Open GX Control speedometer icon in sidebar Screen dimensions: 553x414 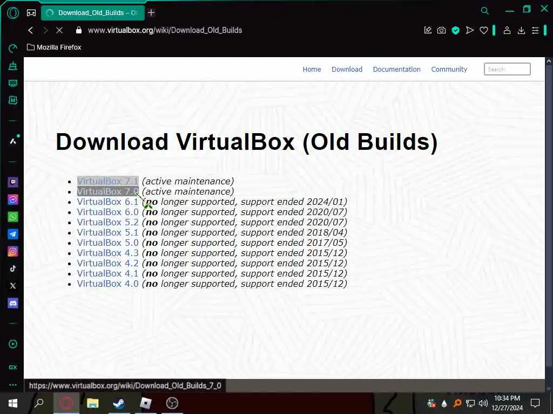(x=13, y=48)
